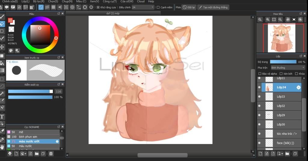This screenshot has height=161, width=308.
Task: Select the Gradient tool
Action: (2, 70)
